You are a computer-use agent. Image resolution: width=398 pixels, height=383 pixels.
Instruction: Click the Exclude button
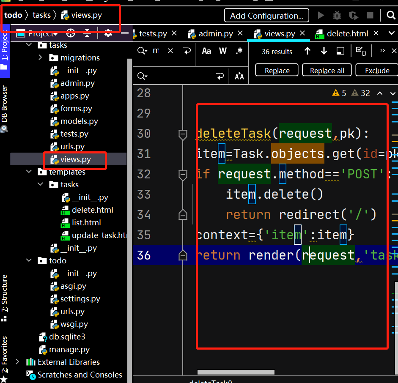(377, 70)
